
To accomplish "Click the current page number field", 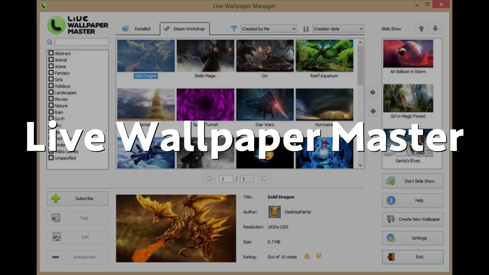I will pyautogui.click(x=226, y=179).
